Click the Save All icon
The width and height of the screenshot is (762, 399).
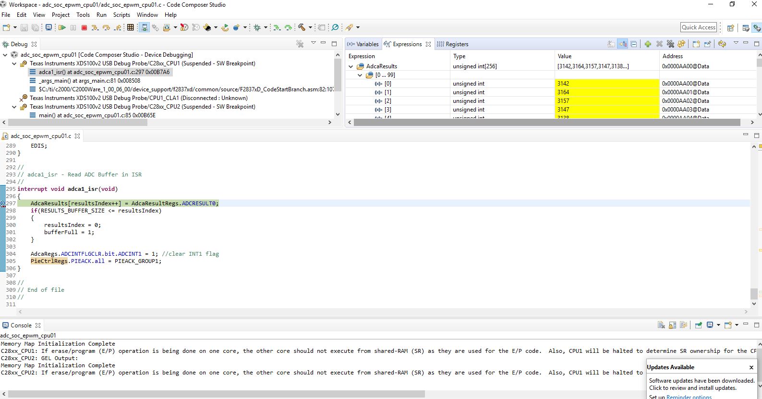(35, 27)
